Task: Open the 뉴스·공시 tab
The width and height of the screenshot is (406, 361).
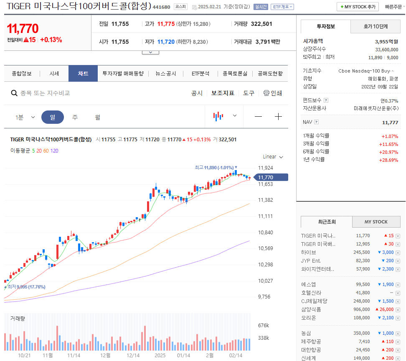Action: coord(166,74)
